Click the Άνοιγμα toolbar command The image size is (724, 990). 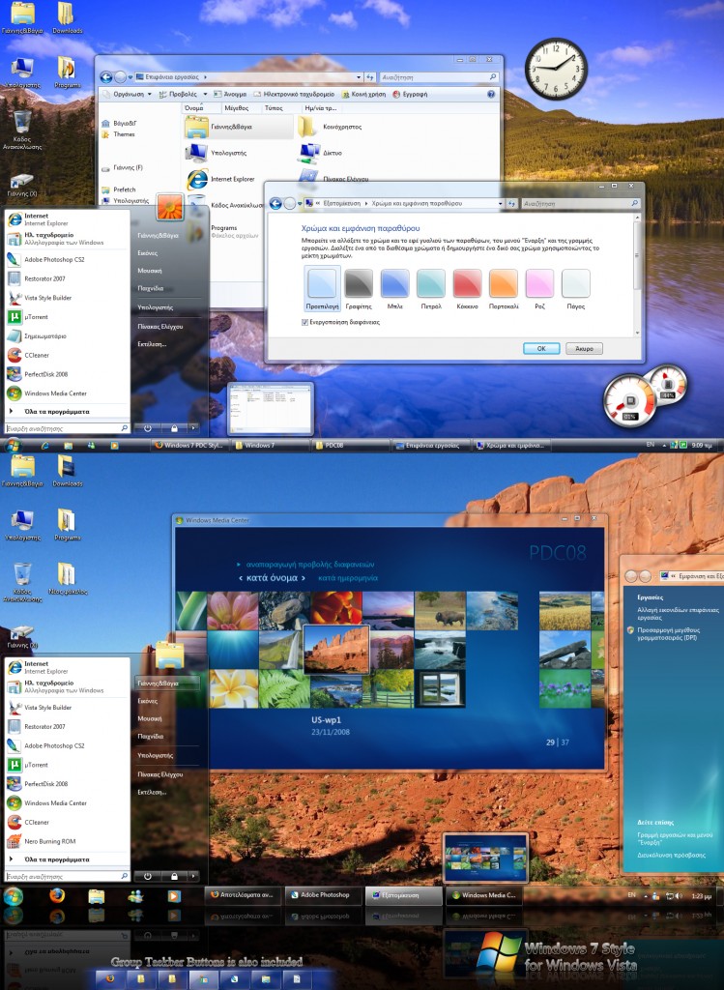[x=230, y=94]
